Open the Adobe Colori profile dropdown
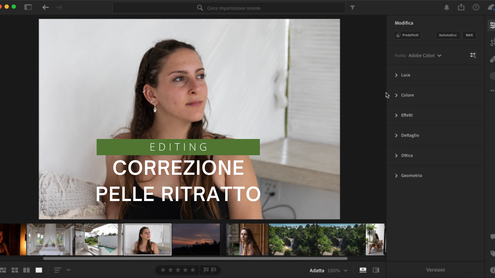Viewport: 495px width, 278px height. point(425,56)
